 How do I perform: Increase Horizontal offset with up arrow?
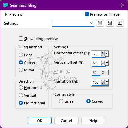pos(103,53)
